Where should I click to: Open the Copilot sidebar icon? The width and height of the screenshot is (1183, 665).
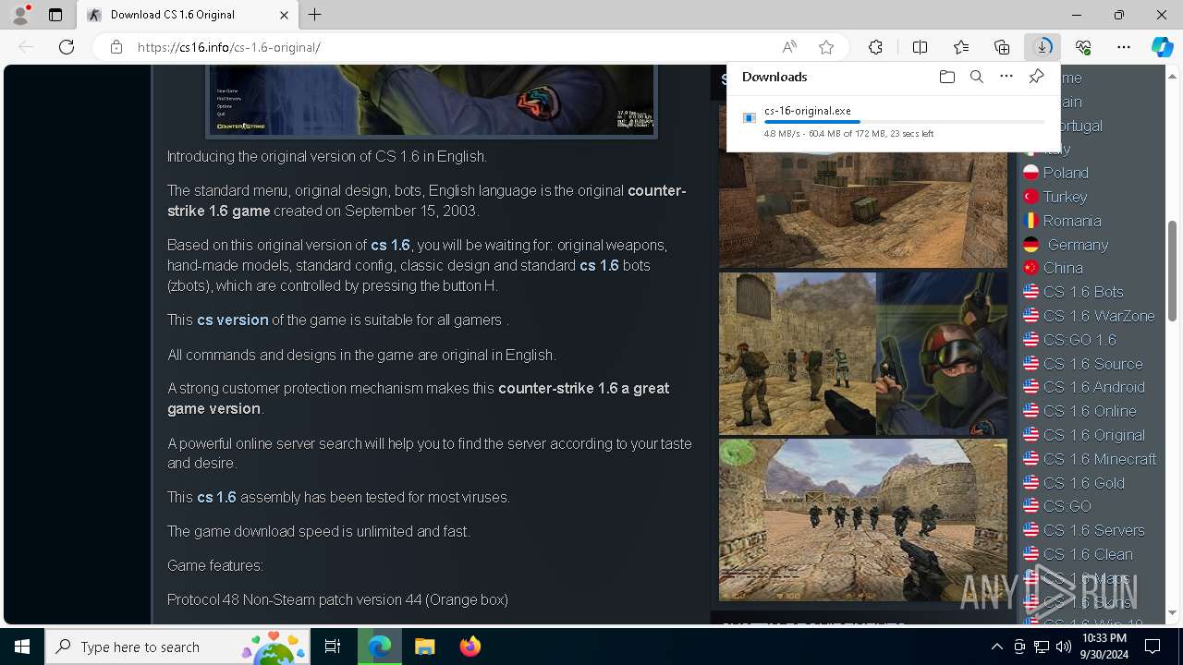(x=1163, y=47)
